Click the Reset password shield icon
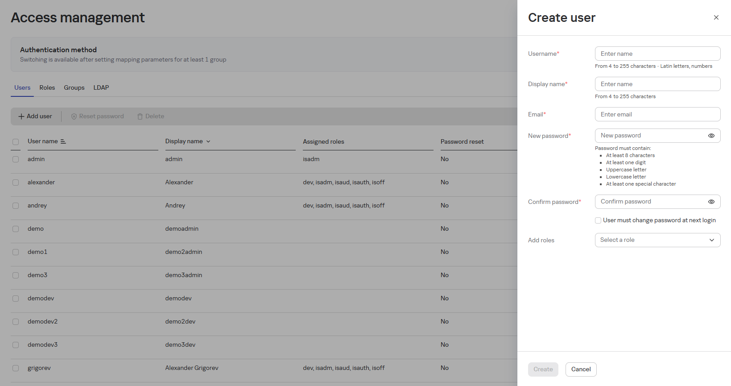 coord(74,116)
